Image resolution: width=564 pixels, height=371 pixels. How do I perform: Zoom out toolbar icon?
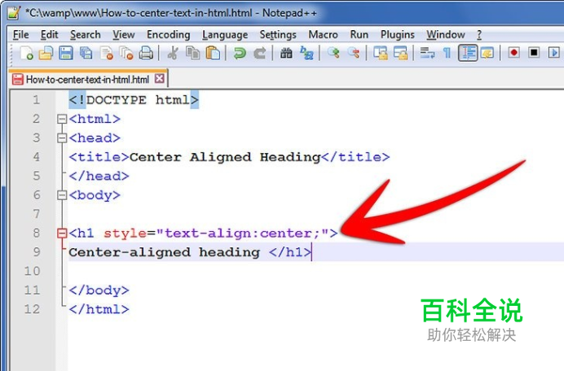354,54
